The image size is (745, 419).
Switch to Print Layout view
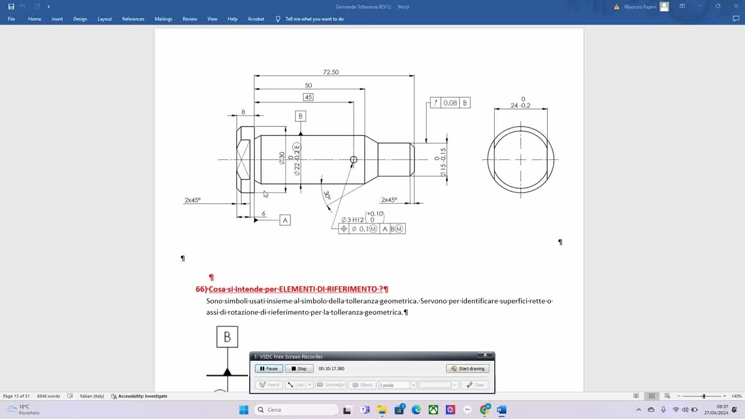(x=652, y=396)
